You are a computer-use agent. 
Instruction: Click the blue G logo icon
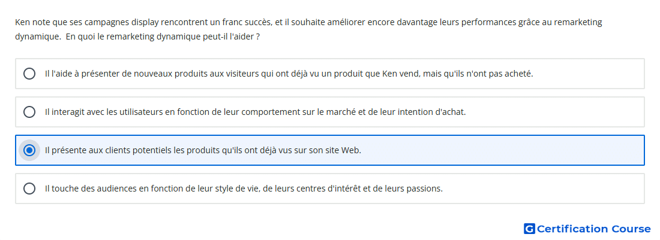529,229
